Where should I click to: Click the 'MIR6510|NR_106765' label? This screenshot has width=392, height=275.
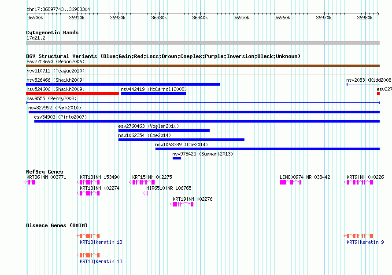click(169, 188)
